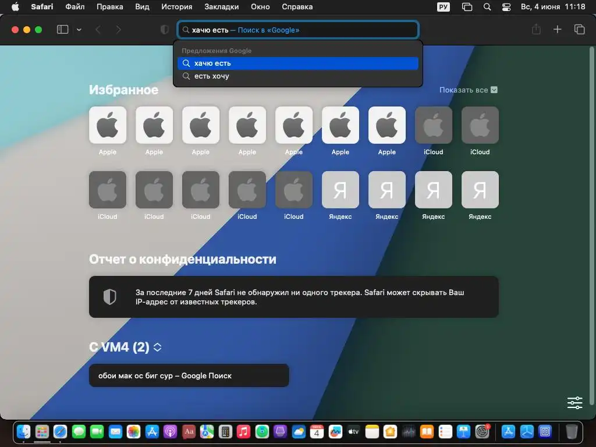Open the «Окно» menu
Image resolution: width=596 pixels, height=447 pixels.
pos(260,7)
